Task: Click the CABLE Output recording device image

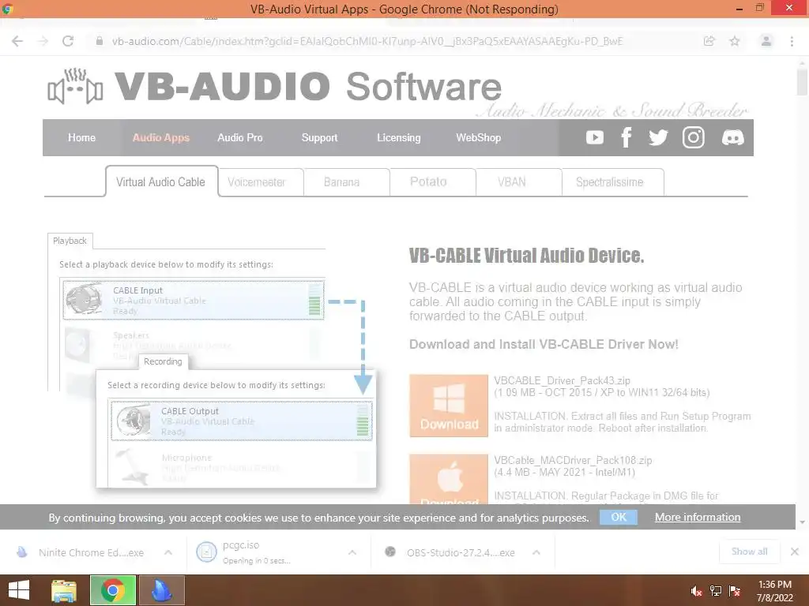Action: tap(133, 420)
